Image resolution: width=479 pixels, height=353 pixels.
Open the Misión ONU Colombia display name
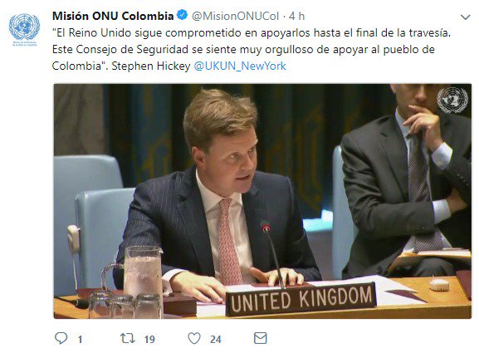(x=113, y=16)
